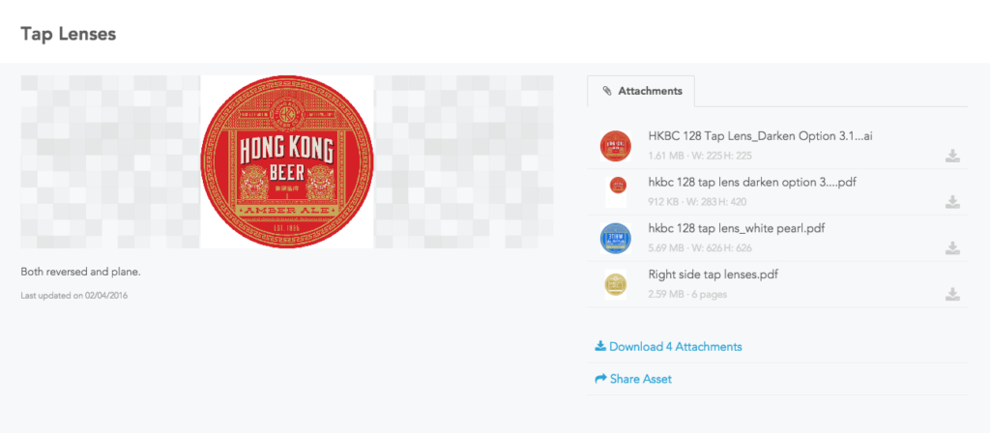This screenshot has height=433, width=990.
Task: Download the white pearl pdf via its arrow icon
Action: (x=952, y=248)
